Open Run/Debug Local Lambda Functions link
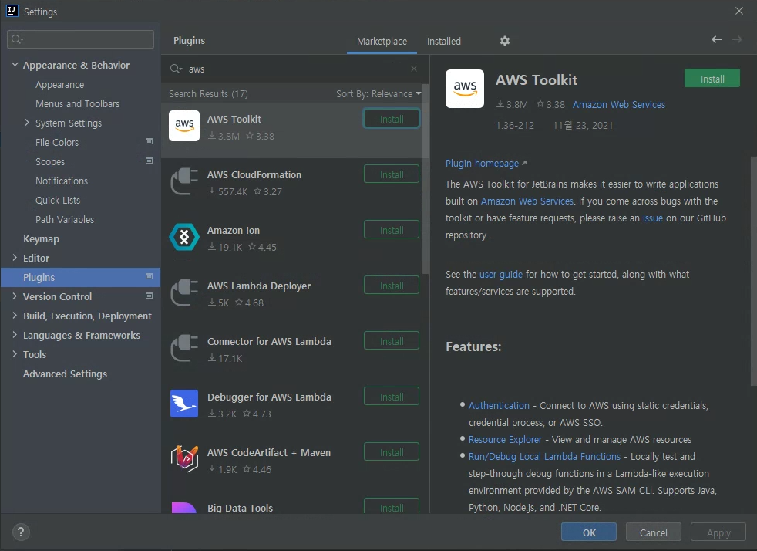The image size is (757, 551). (544, 456)
